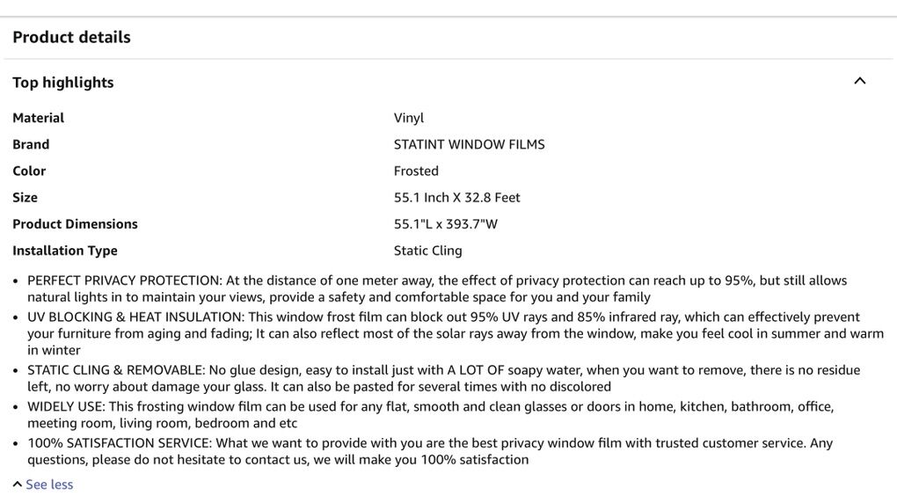
Task: Click the Static Cling installation value
Action: point(428,250)
